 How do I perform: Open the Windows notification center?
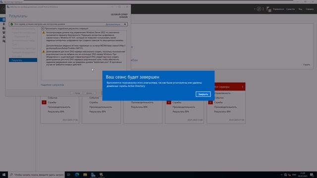[x=312, y=175]
